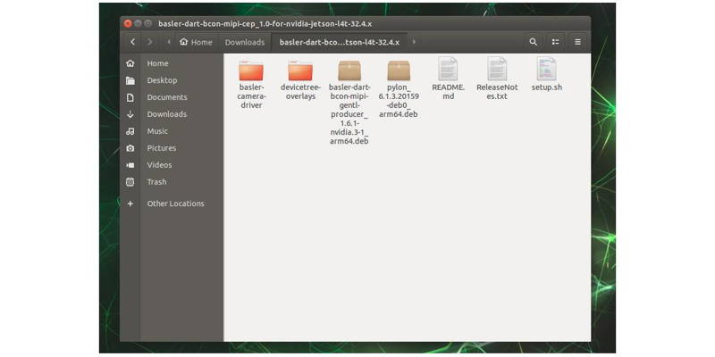
Task: Click the 'pylon_6.1.3.20159-deb0_arm64.deb' name
Action: tap(399, 101)
